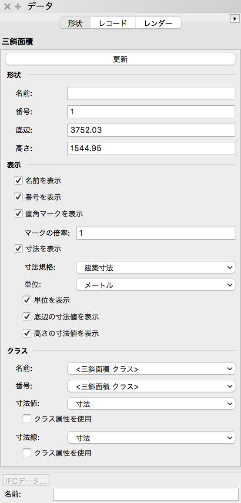Open the palette menu triangle arrow
241x503 pixels.
[235, 19]
